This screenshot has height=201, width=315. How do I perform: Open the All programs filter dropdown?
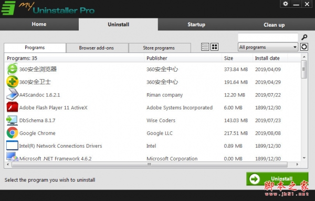click(268, 47)
